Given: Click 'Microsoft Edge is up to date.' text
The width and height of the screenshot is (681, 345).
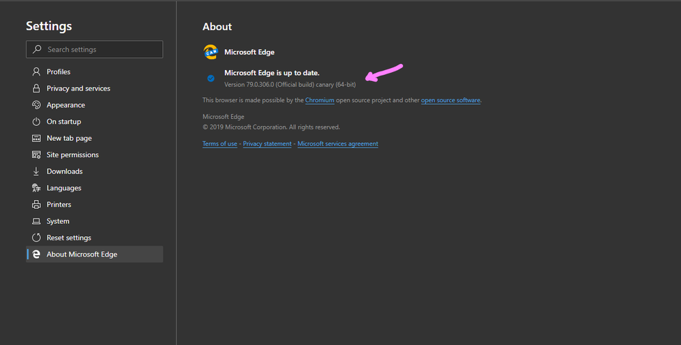Looking at the screenshot, I should point(272,73).
